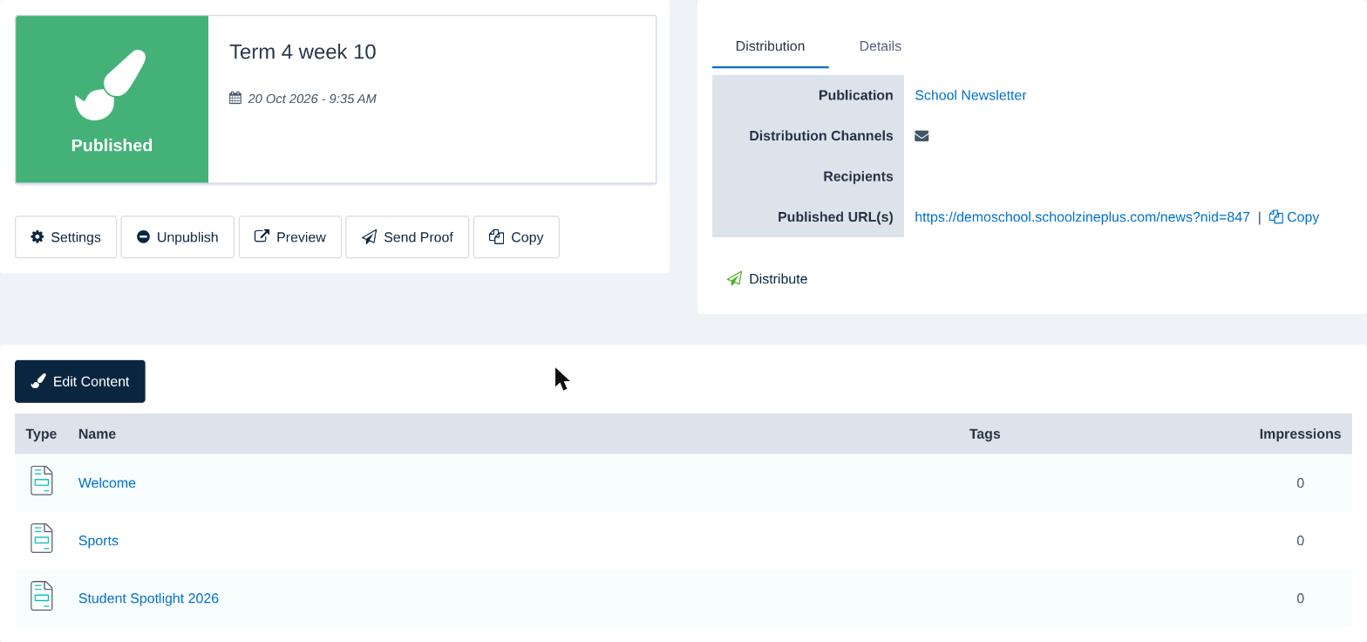The width and height of the screenshot is (1367, 642).
Task: Switch to the Details tab
Action: pyautogui.click(x=880, y=46)
